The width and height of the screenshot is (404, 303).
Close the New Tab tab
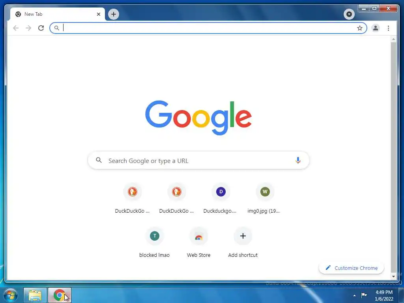coord(98,14)
